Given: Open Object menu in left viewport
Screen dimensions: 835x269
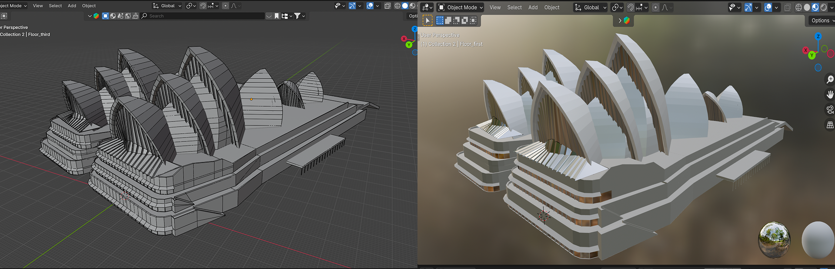Looking at the screenshot, I should [x=89, y=6].
